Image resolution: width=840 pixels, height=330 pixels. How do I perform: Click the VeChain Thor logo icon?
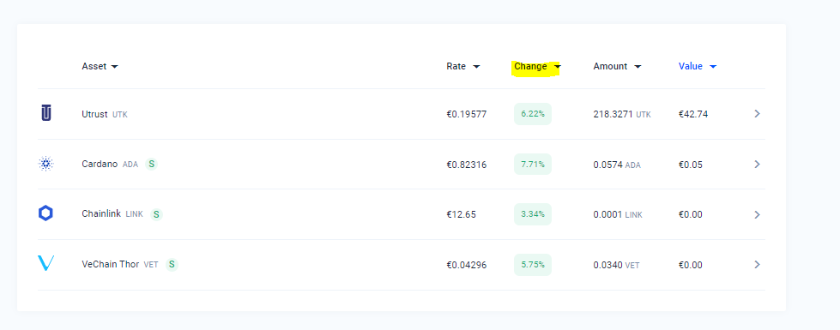point(46,264)
